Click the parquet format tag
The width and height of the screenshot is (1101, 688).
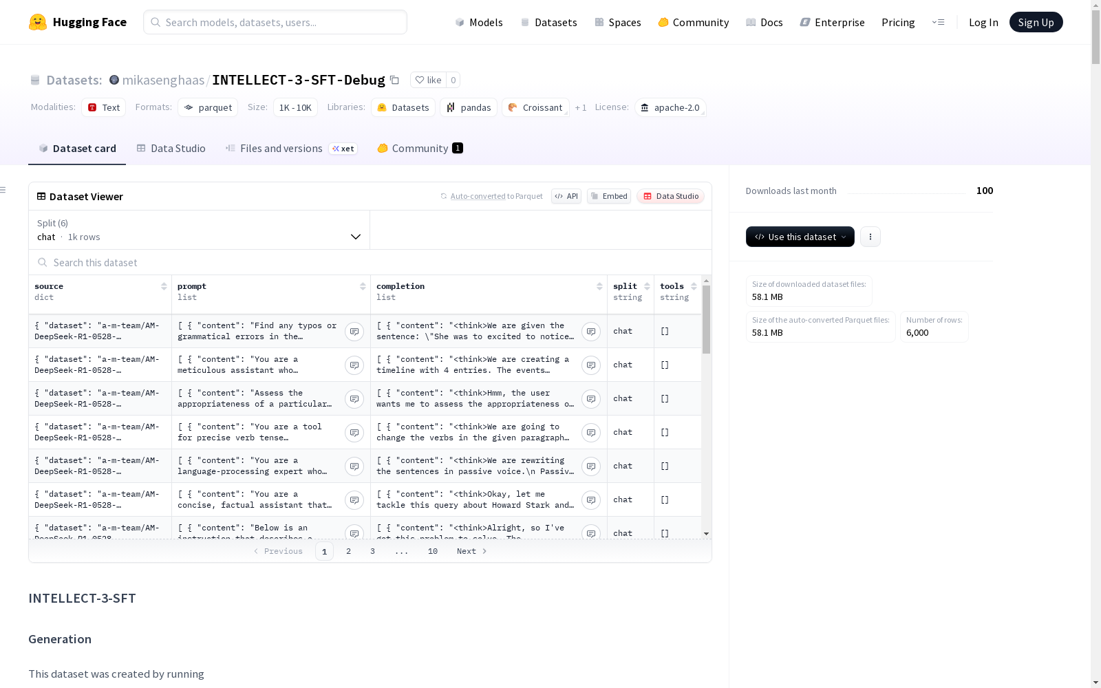[x=208, y=107]
